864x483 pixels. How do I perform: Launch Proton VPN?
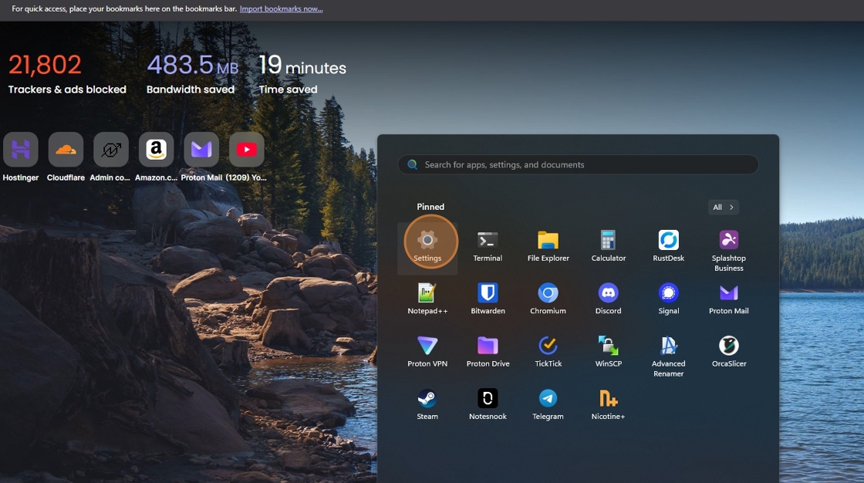point(427,353)
